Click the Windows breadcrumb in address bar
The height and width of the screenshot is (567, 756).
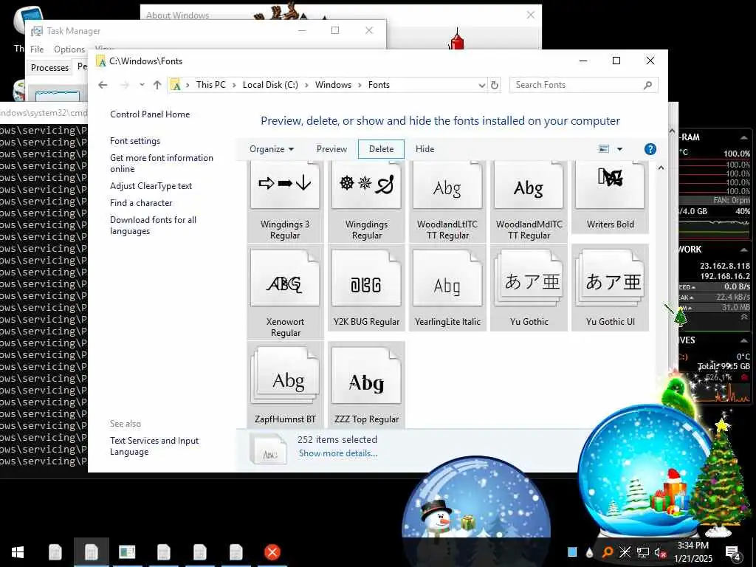coord(333,85)
